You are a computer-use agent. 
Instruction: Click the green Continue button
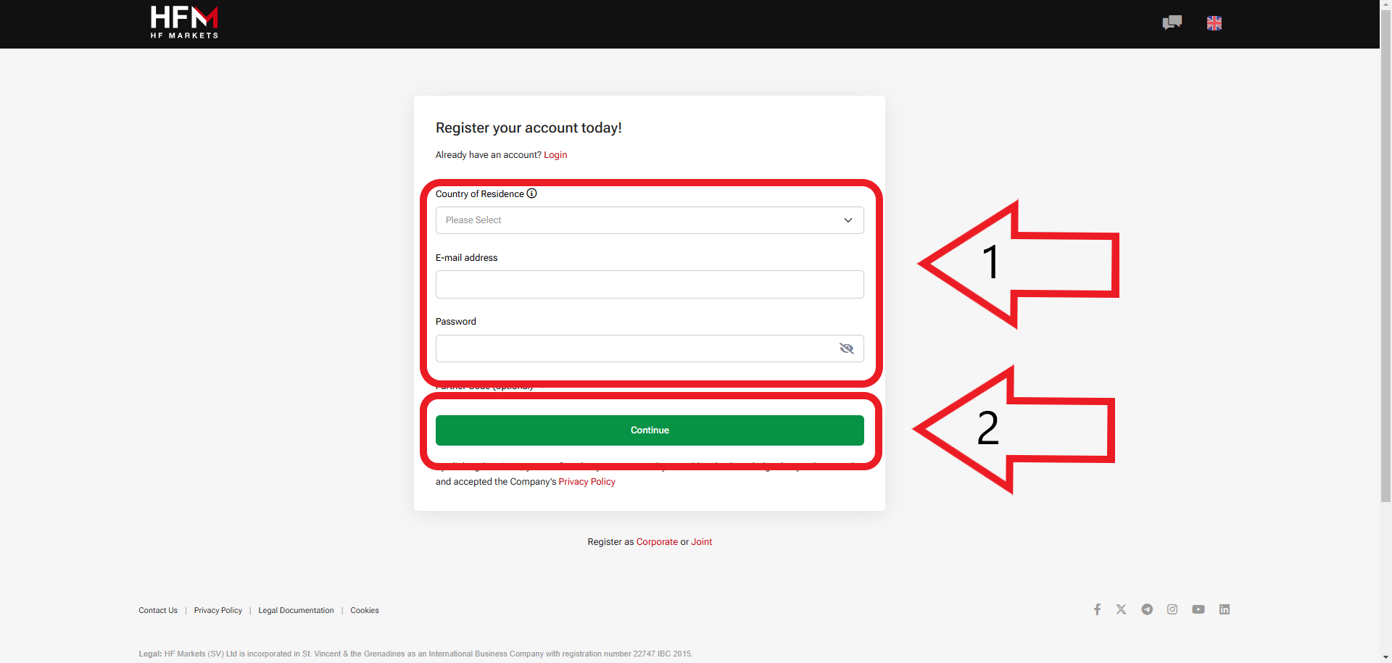650,430
